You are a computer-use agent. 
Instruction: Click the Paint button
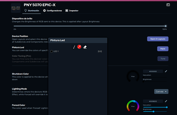coord(163,49)
